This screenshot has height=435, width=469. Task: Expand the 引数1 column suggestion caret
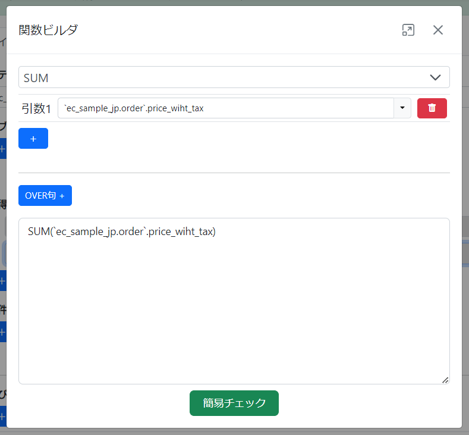point(402,108)
